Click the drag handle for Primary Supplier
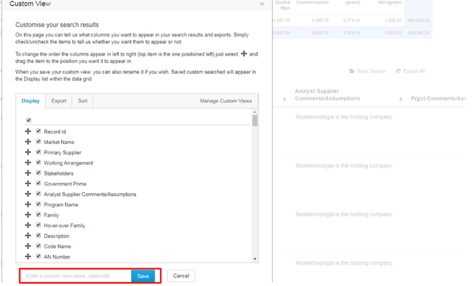The width and height of the screenshot is (472, 286). click(28, 152)
